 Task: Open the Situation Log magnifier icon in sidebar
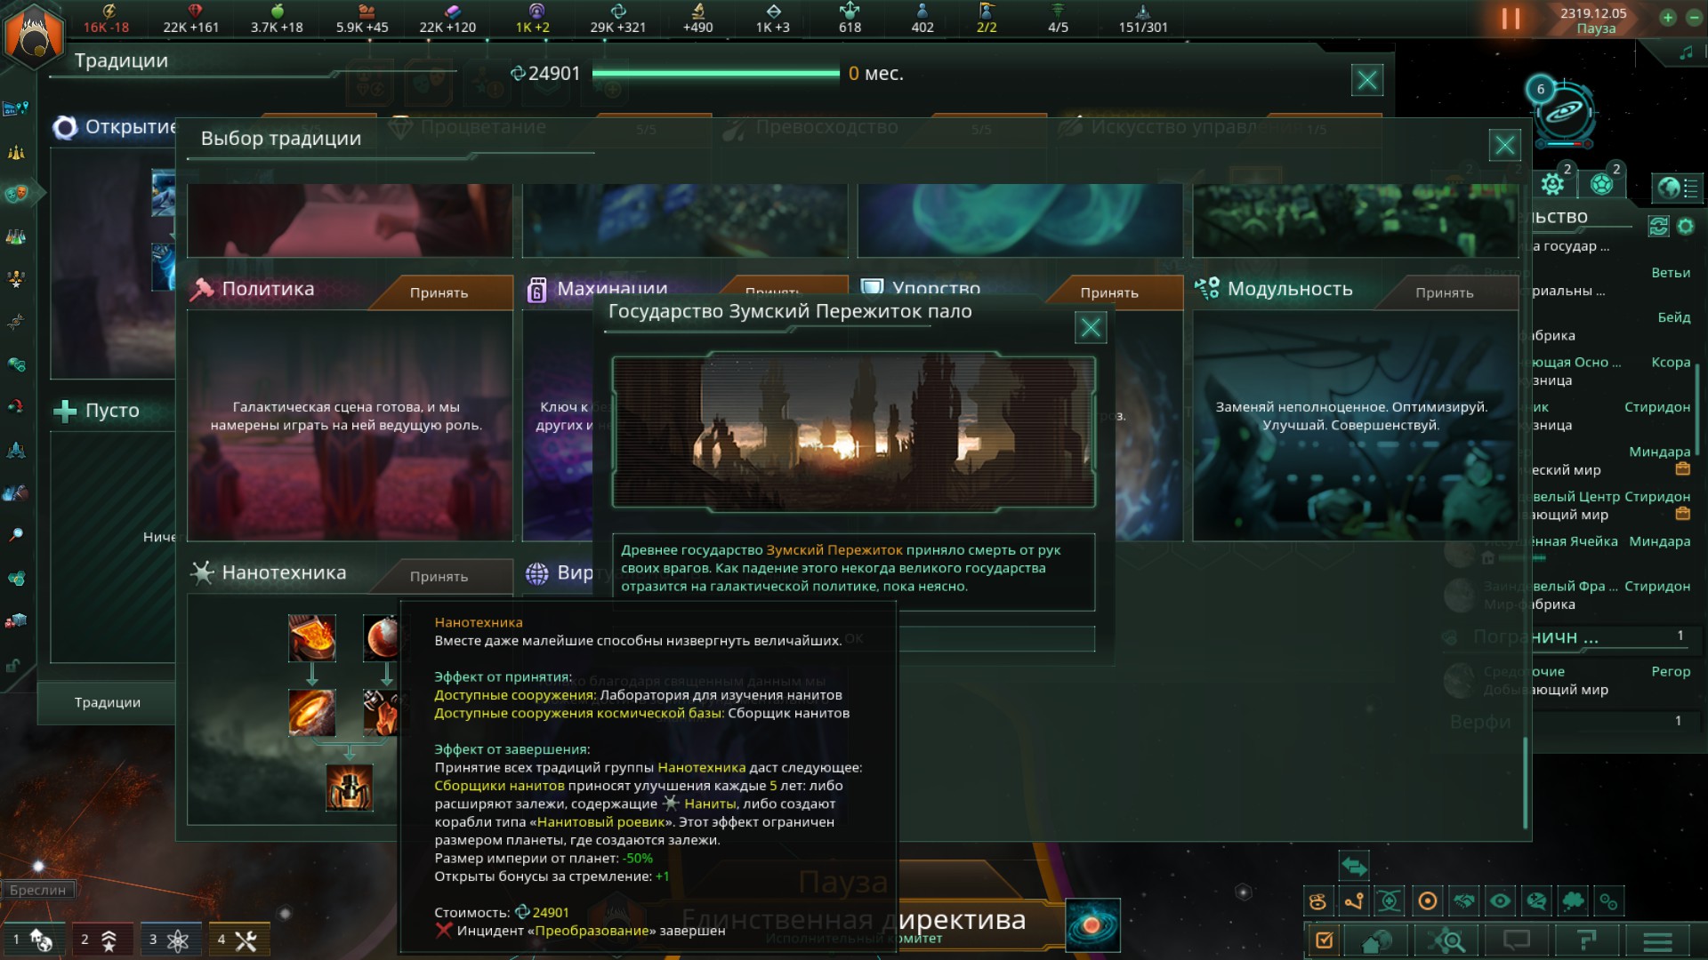point(16,535)
